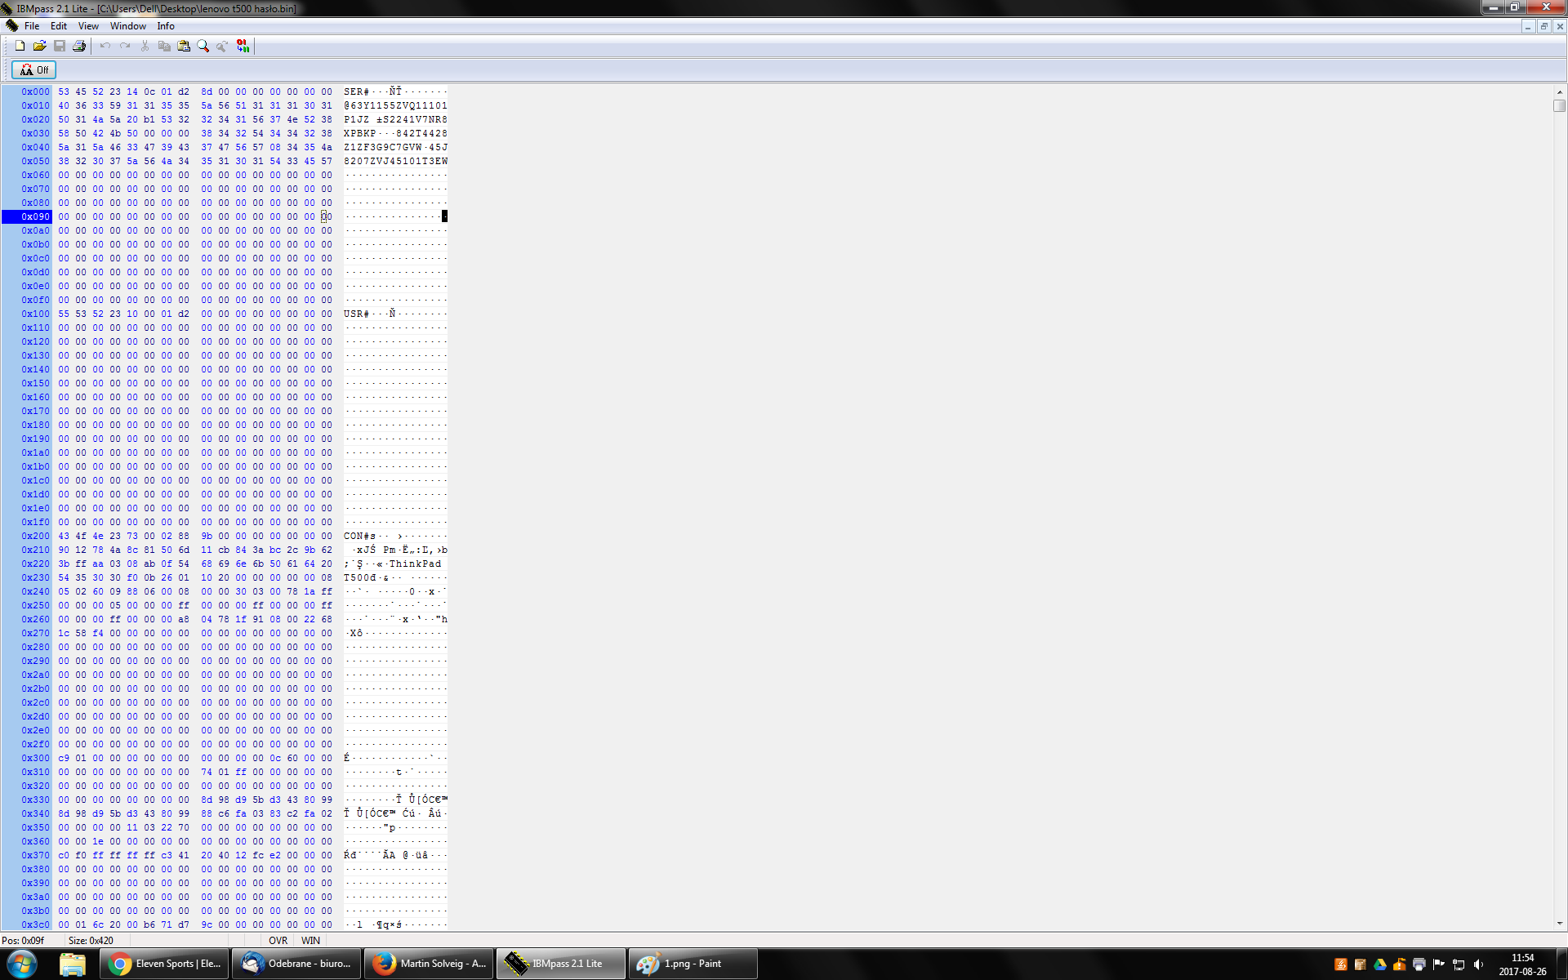The image size is (1568, 980).
Task: Toggle the AA Off button
Action: tap(34, 70)
